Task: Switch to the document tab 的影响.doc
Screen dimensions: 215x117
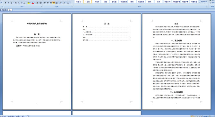Action: [x=6, y=10]
